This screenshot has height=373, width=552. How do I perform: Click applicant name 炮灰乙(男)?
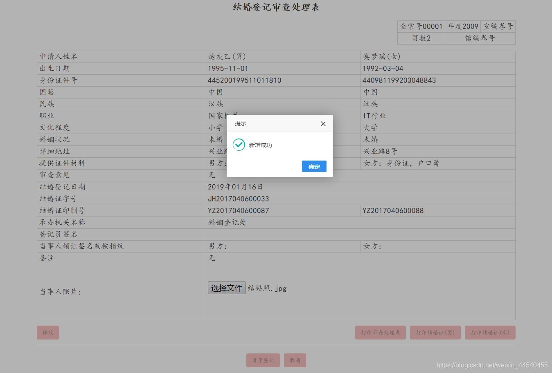[x=227, y=56]
